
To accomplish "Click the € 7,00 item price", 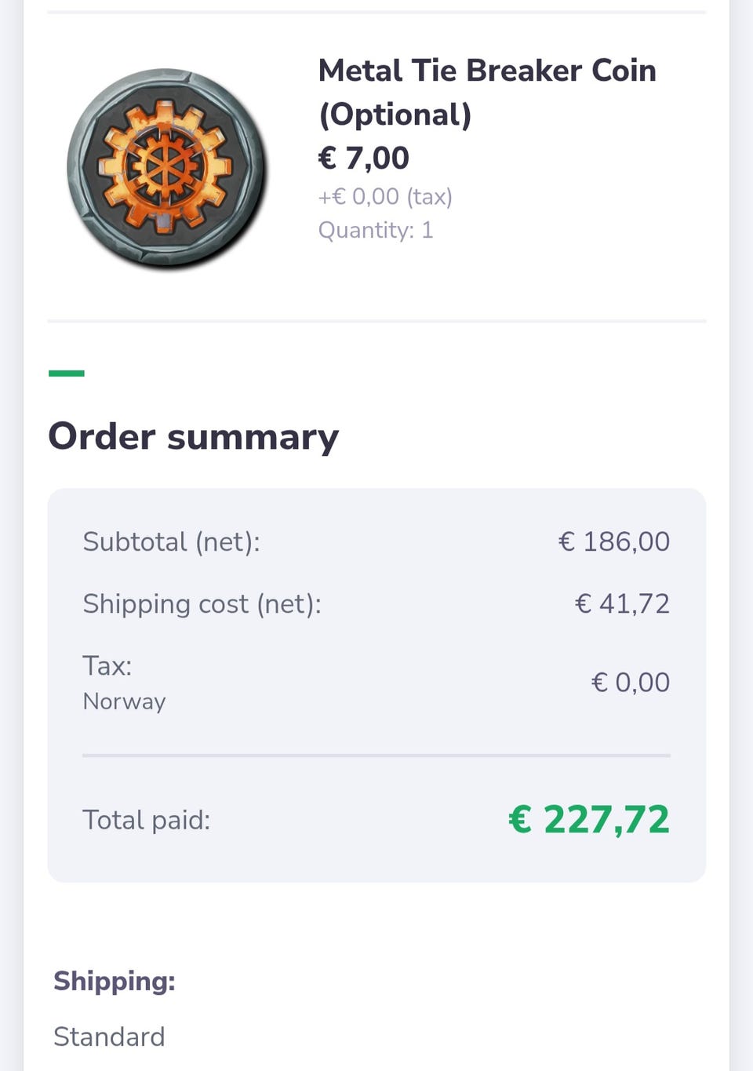I will 363,158.
